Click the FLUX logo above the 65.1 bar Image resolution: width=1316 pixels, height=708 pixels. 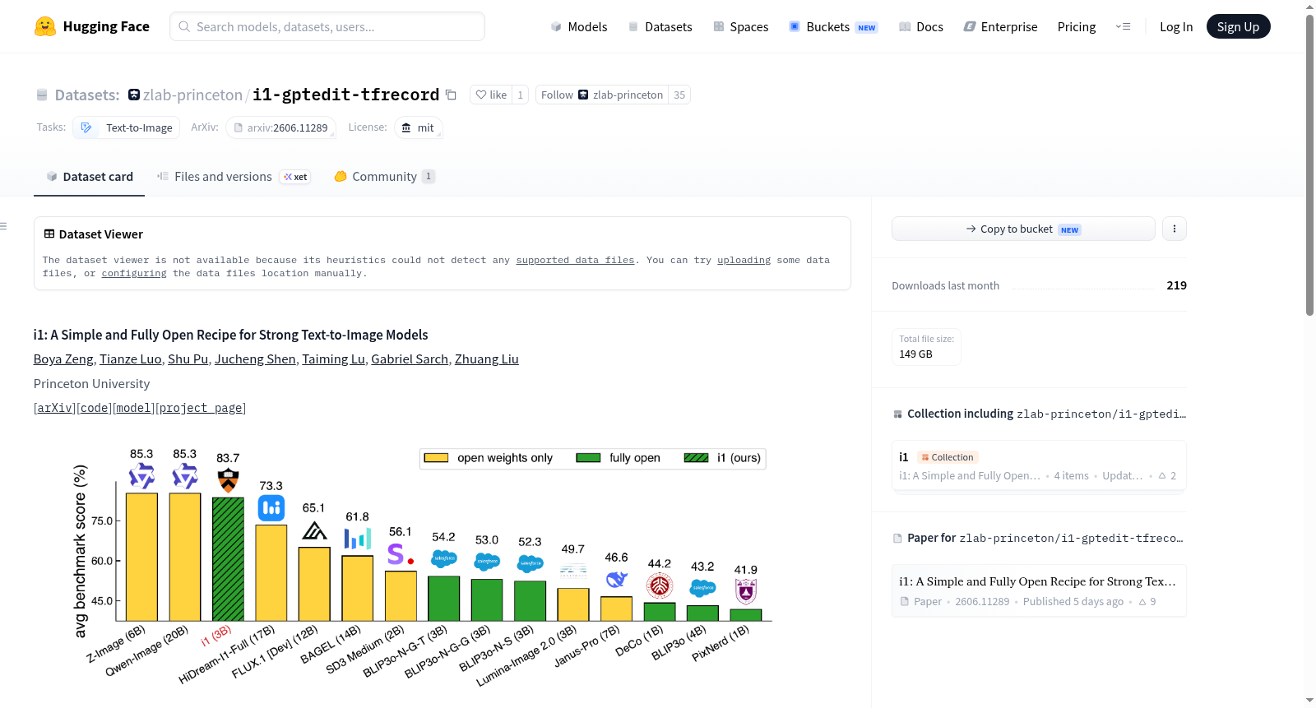314,531
